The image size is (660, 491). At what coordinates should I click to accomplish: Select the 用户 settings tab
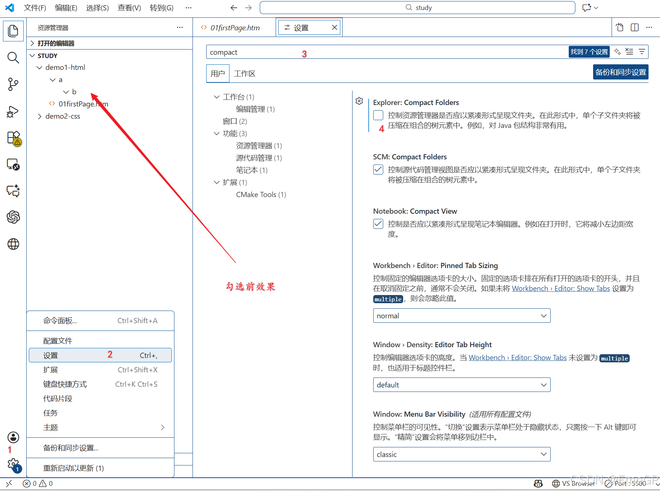[218, 74]
